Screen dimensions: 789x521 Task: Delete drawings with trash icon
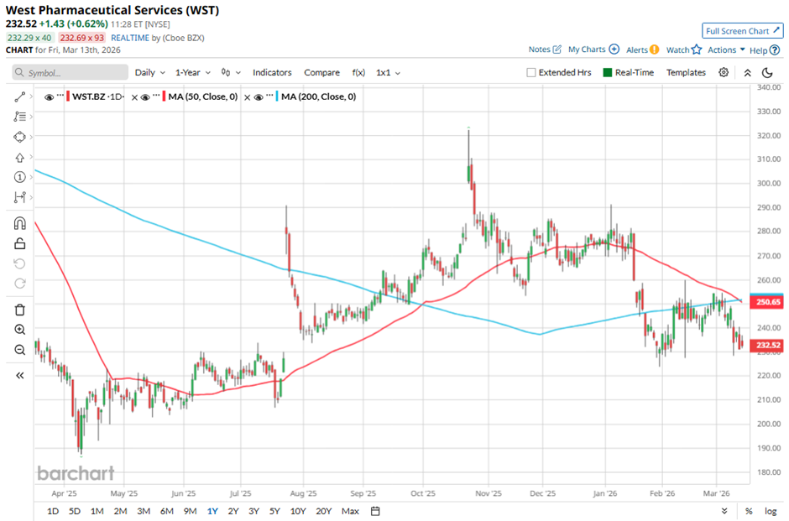point(19,310)
